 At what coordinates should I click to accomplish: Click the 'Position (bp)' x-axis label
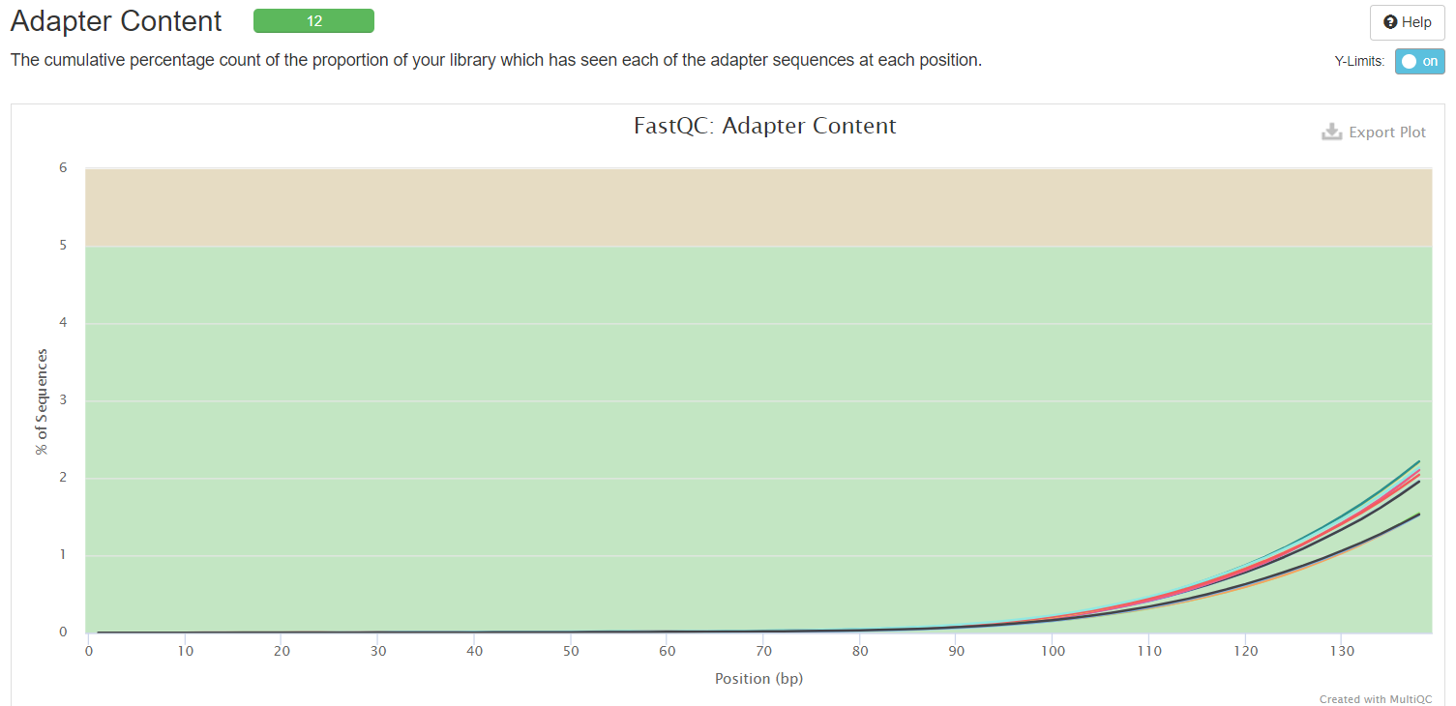point(758,678)
